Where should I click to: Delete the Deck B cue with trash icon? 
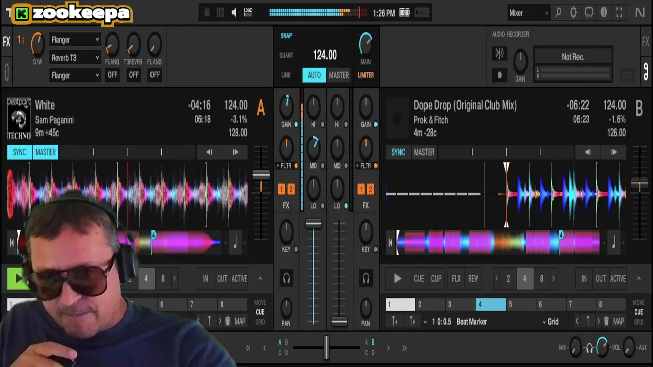pyautogui.click(x=606, y=321)
